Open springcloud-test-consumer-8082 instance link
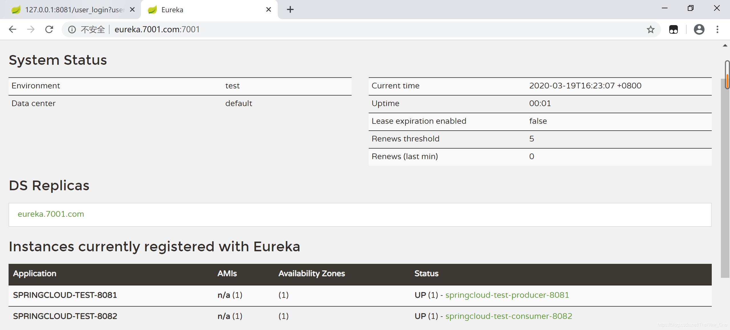Image resolution: width=730 pixels, height=330 pixels. (509, 316)
